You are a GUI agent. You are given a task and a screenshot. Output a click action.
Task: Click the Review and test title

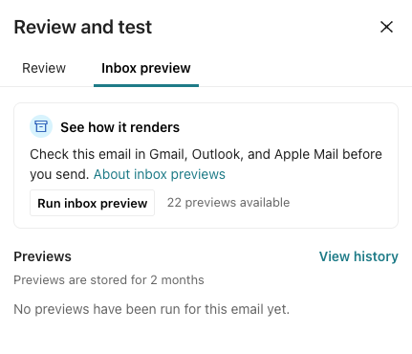(83, 27)
